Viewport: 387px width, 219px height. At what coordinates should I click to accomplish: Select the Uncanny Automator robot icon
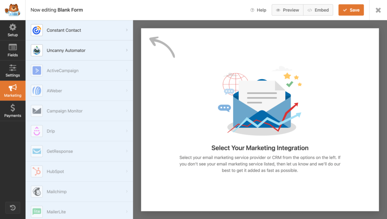tap(37, 50)
